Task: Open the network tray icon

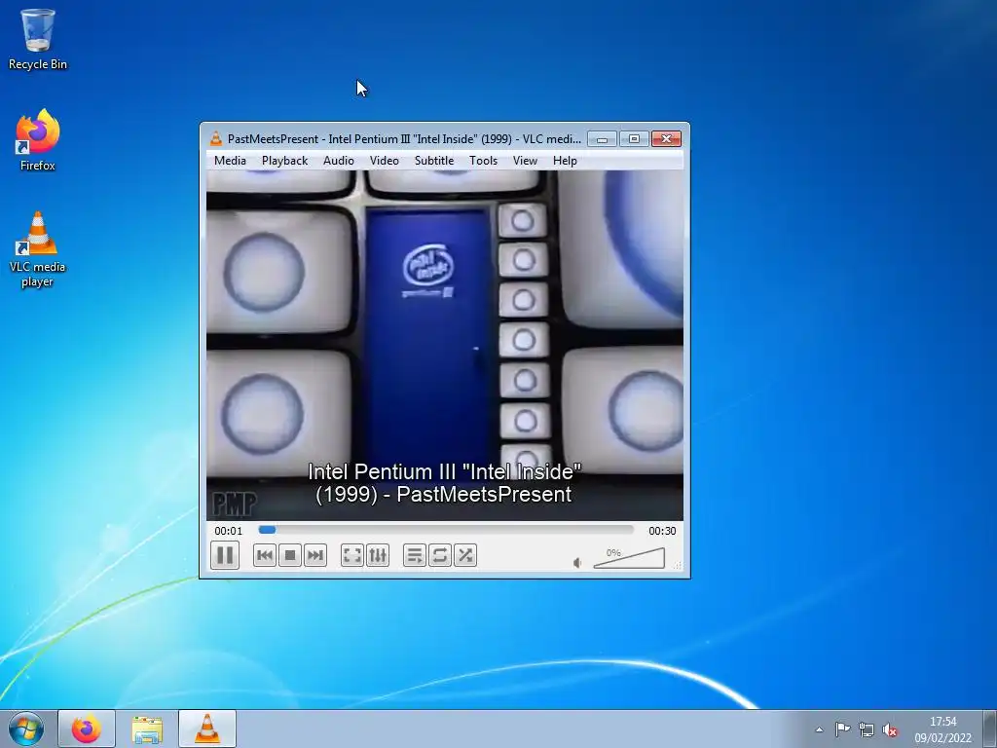Action: tap(866, 729)
